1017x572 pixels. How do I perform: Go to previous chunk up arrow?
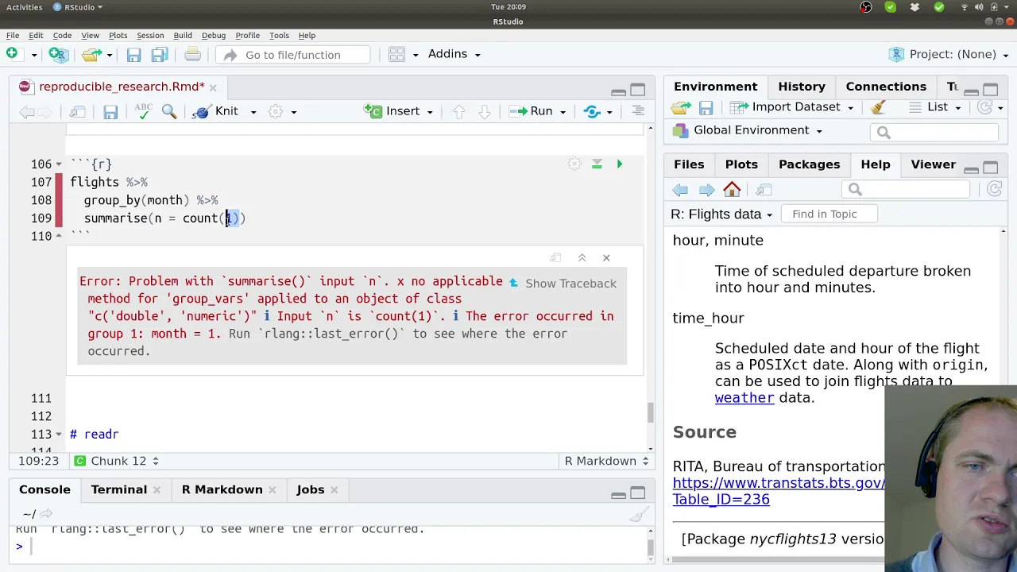[459, 111]
